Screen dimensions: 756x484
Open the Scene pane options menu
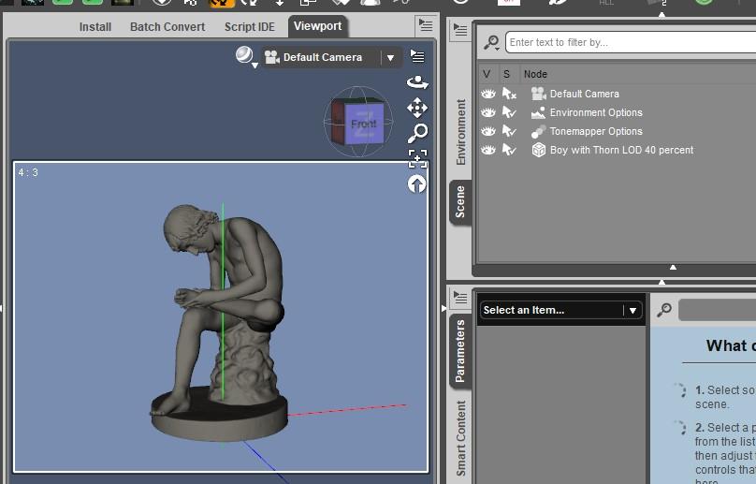coord(460,30)
